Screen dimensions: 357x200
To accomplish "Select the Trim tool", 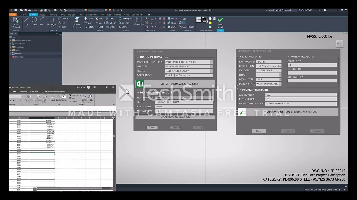I will pos(99,19).
